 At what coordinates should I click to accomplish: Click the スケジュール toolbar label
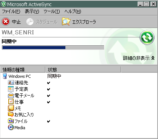(46, 22)
